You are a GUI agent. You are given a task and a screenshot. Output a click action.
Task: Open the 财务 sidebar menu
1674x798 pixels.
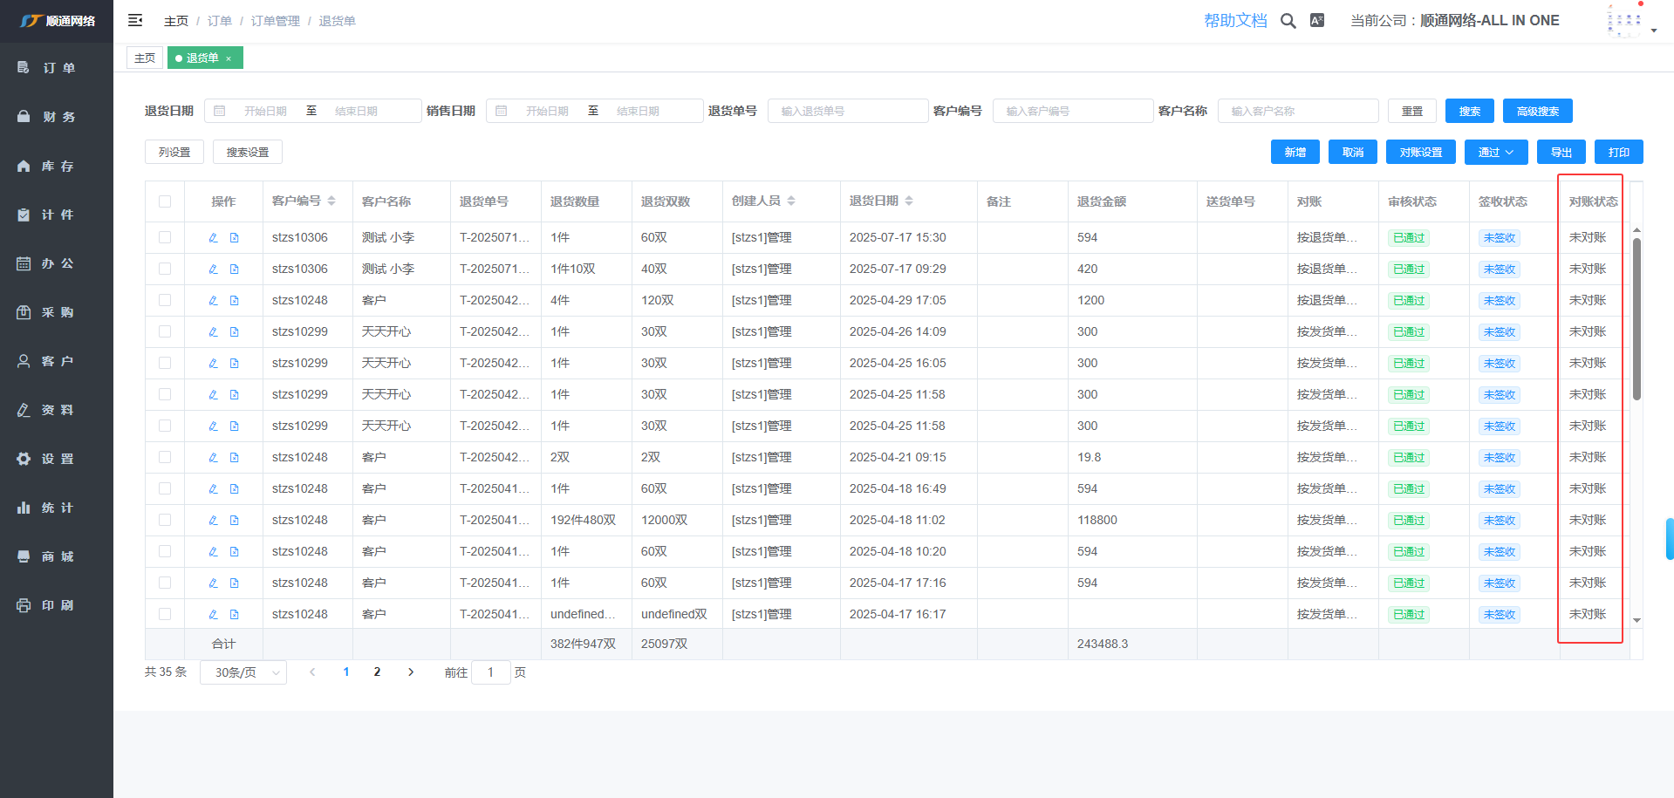[57, 117]
